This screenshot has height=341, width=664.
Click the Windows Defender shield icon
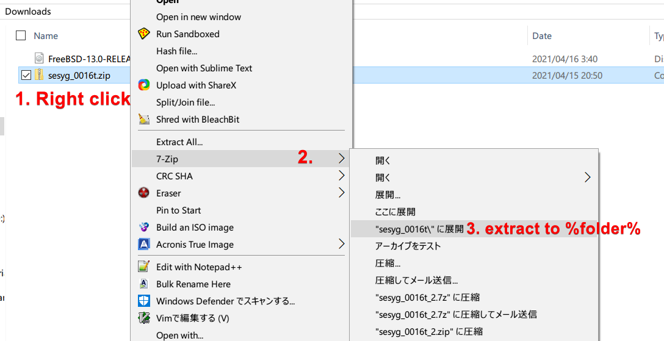pyautogui.click(x=144, y=301)
